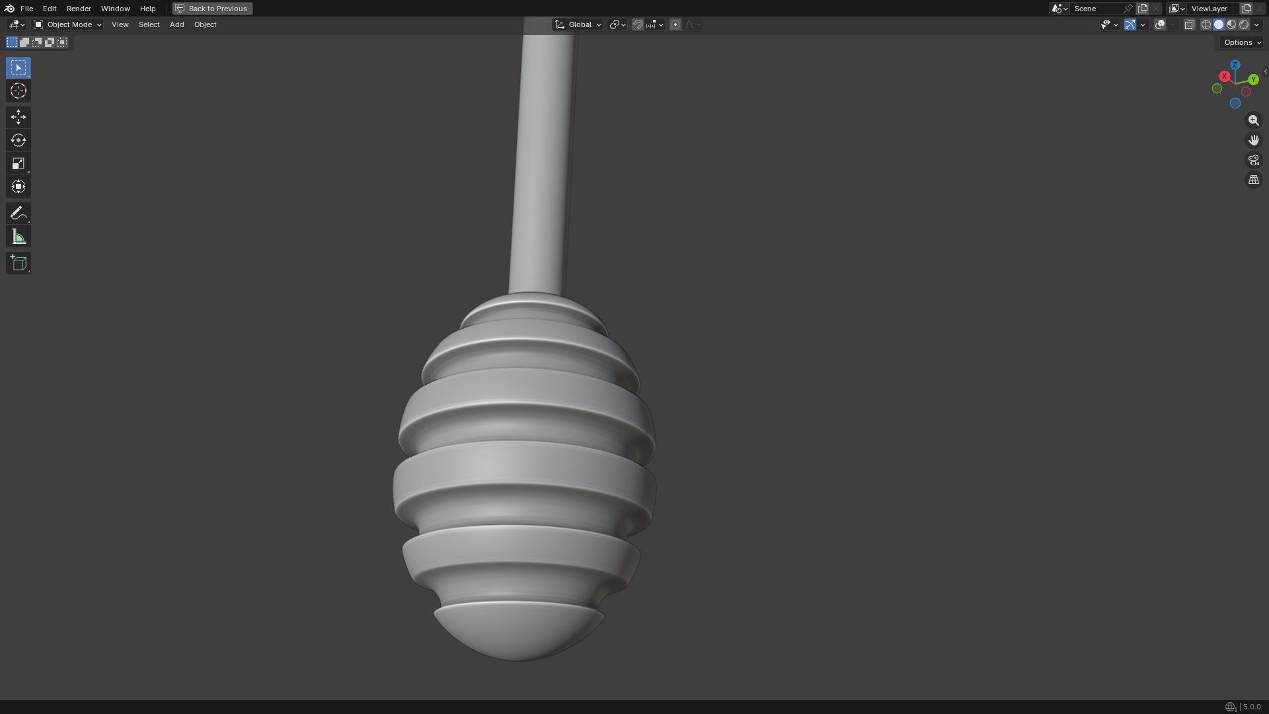Open the editor type dropdown

[17, 24]
